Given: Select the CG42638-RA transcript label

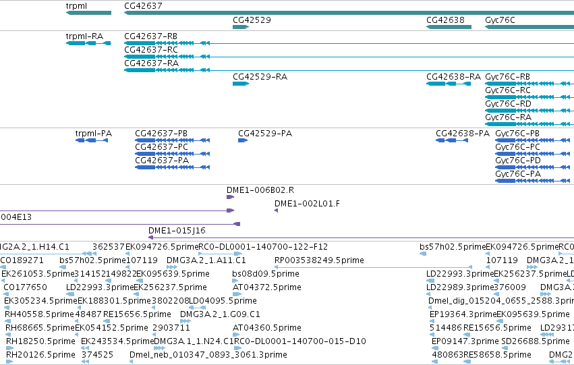Looking at the screenshot, I should click(453, 77).
